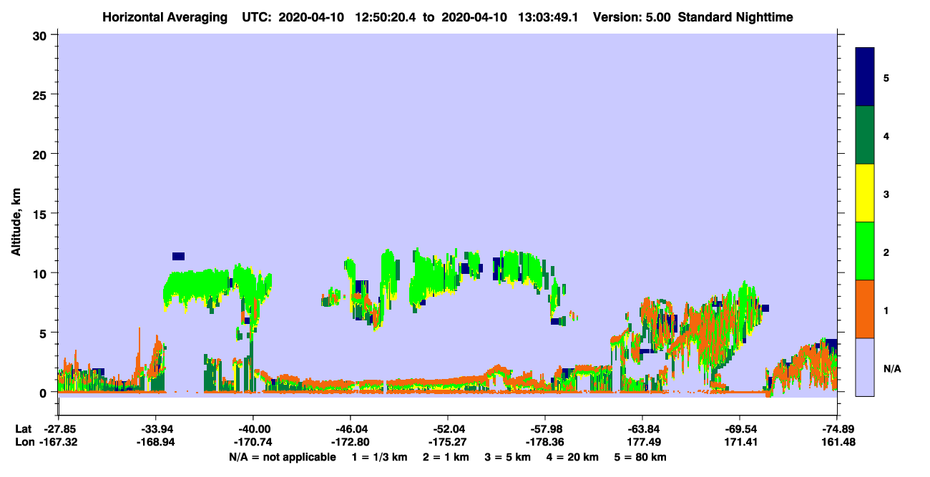Click the 20 km altitude tick label

click(x=41, y=154)
